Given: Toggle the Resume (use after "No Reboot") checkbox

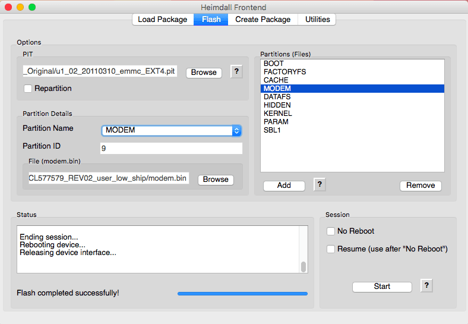Looking at the screenshot, I should coord(331,249).
